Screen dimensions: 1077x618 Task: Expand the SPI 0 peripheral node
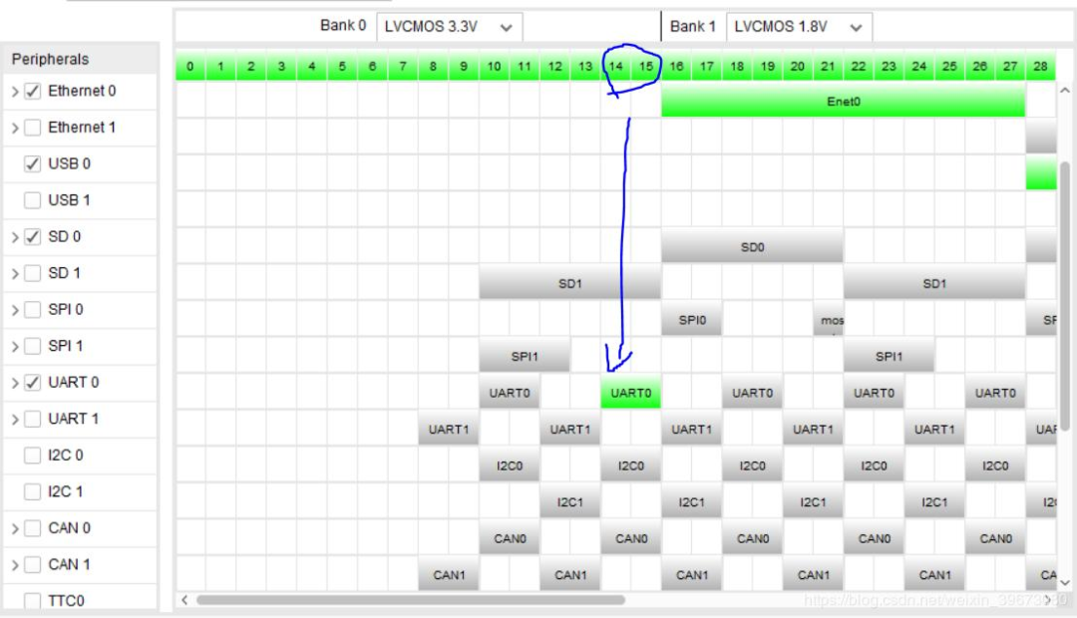pyautogui.click(x=15, y=310)
